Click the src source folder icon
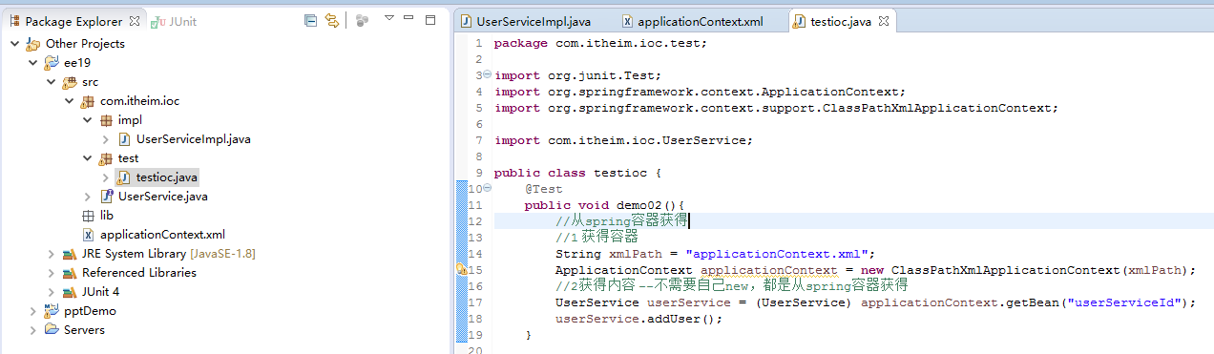 (69, 82)
